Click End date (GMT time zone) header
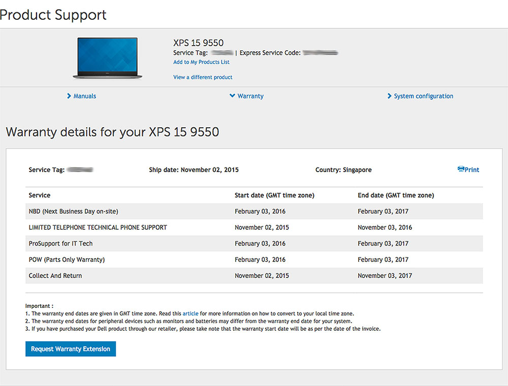 (x=396, y=195)
